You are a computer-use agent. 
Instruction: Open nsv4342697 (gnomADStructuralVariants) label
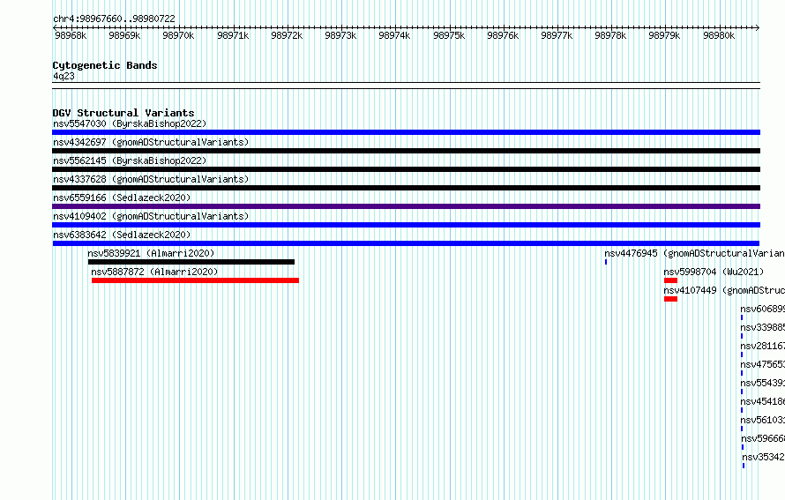point(151,142)
